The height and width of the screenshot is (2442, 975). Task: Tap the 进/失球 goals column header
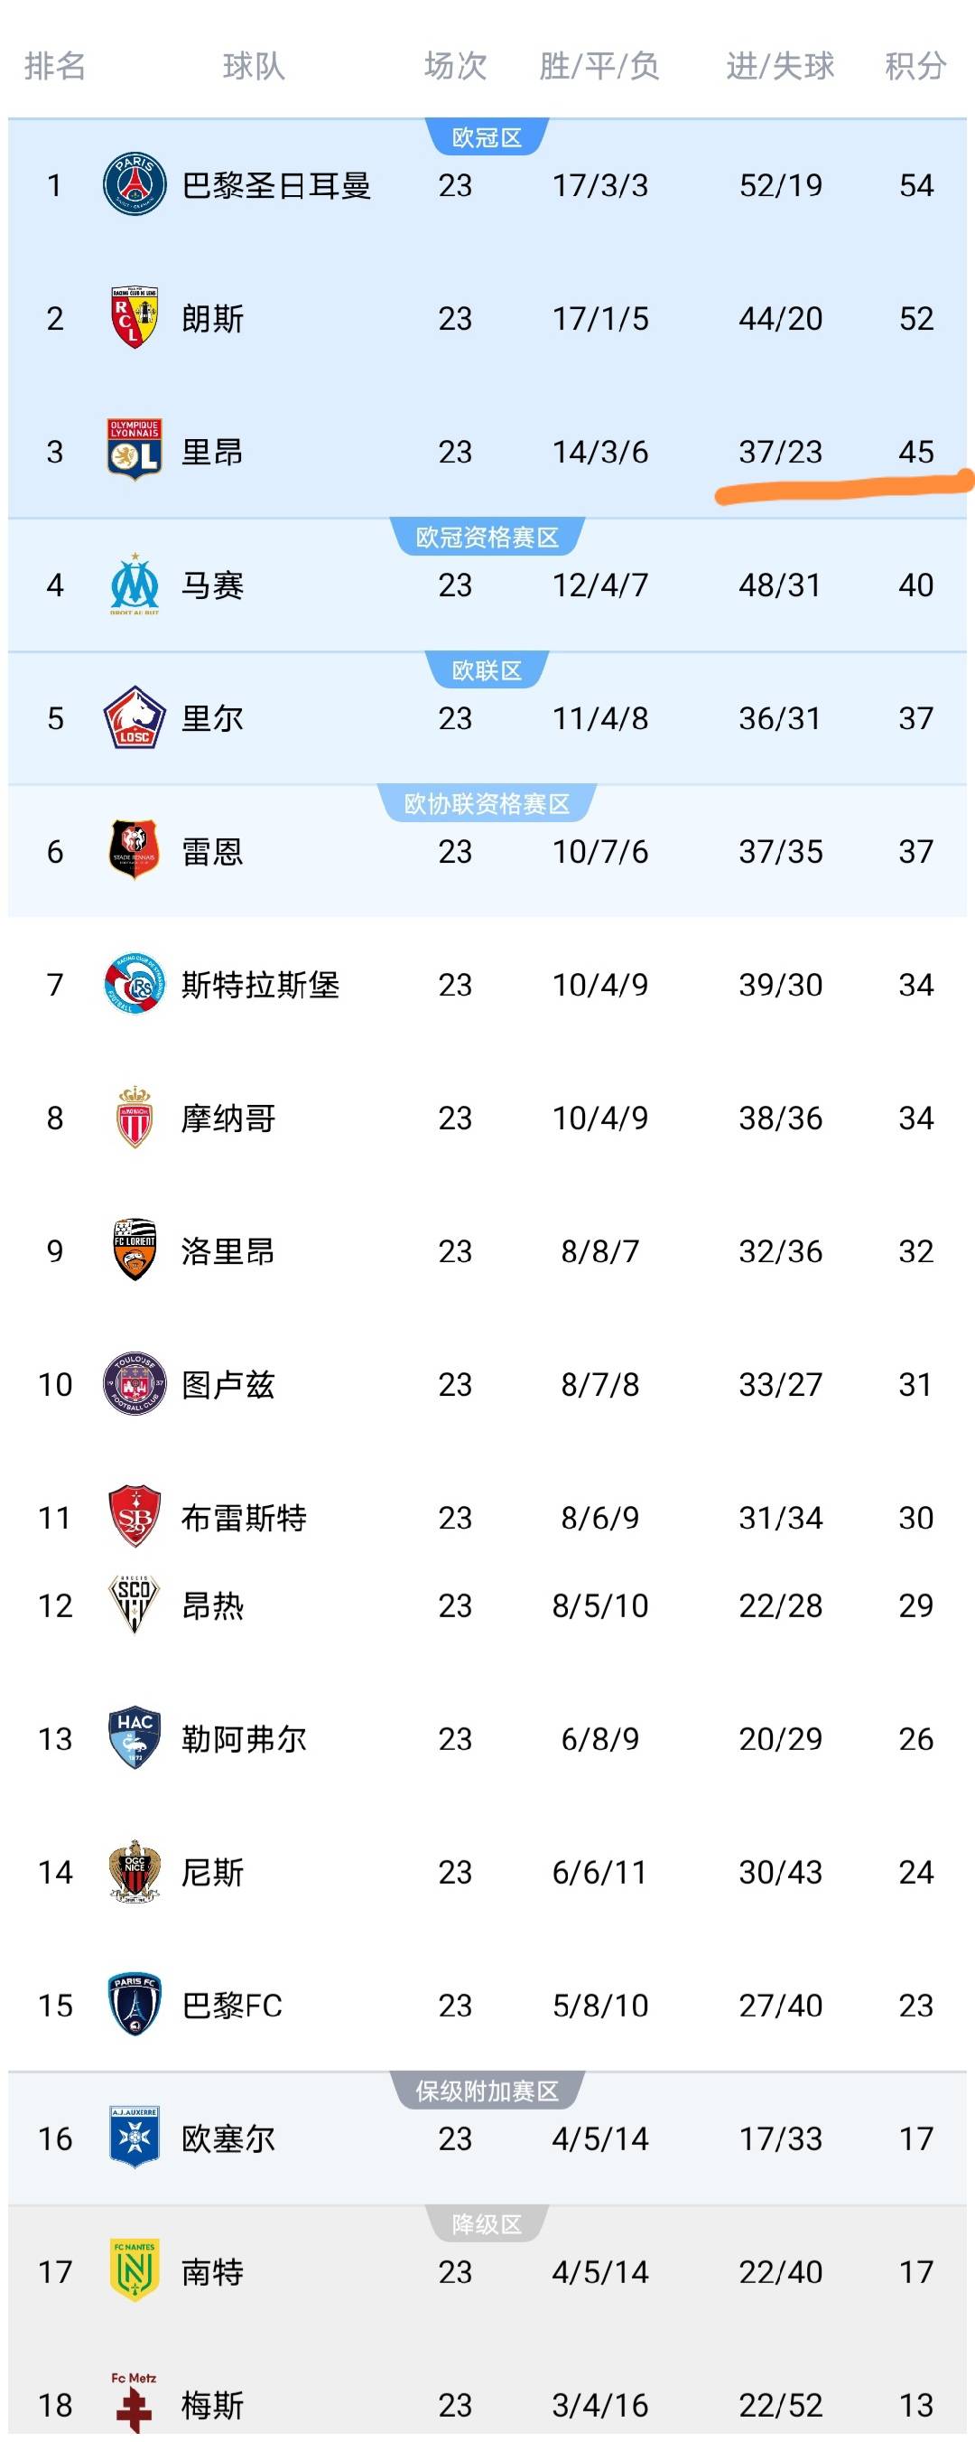point(781,66)
